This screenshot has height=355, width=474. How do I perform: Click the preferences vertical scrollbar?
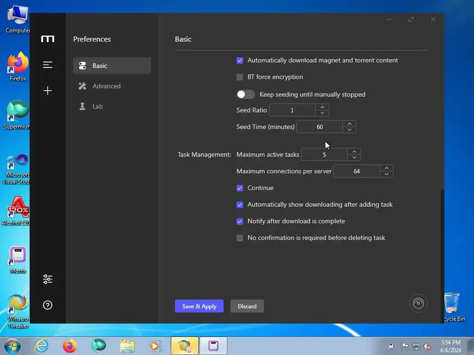(443, 255)
